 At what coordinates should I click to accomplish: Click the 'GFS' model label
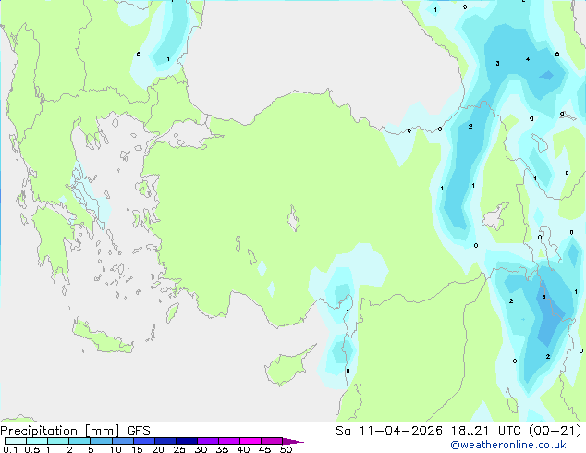coord(139,431)
